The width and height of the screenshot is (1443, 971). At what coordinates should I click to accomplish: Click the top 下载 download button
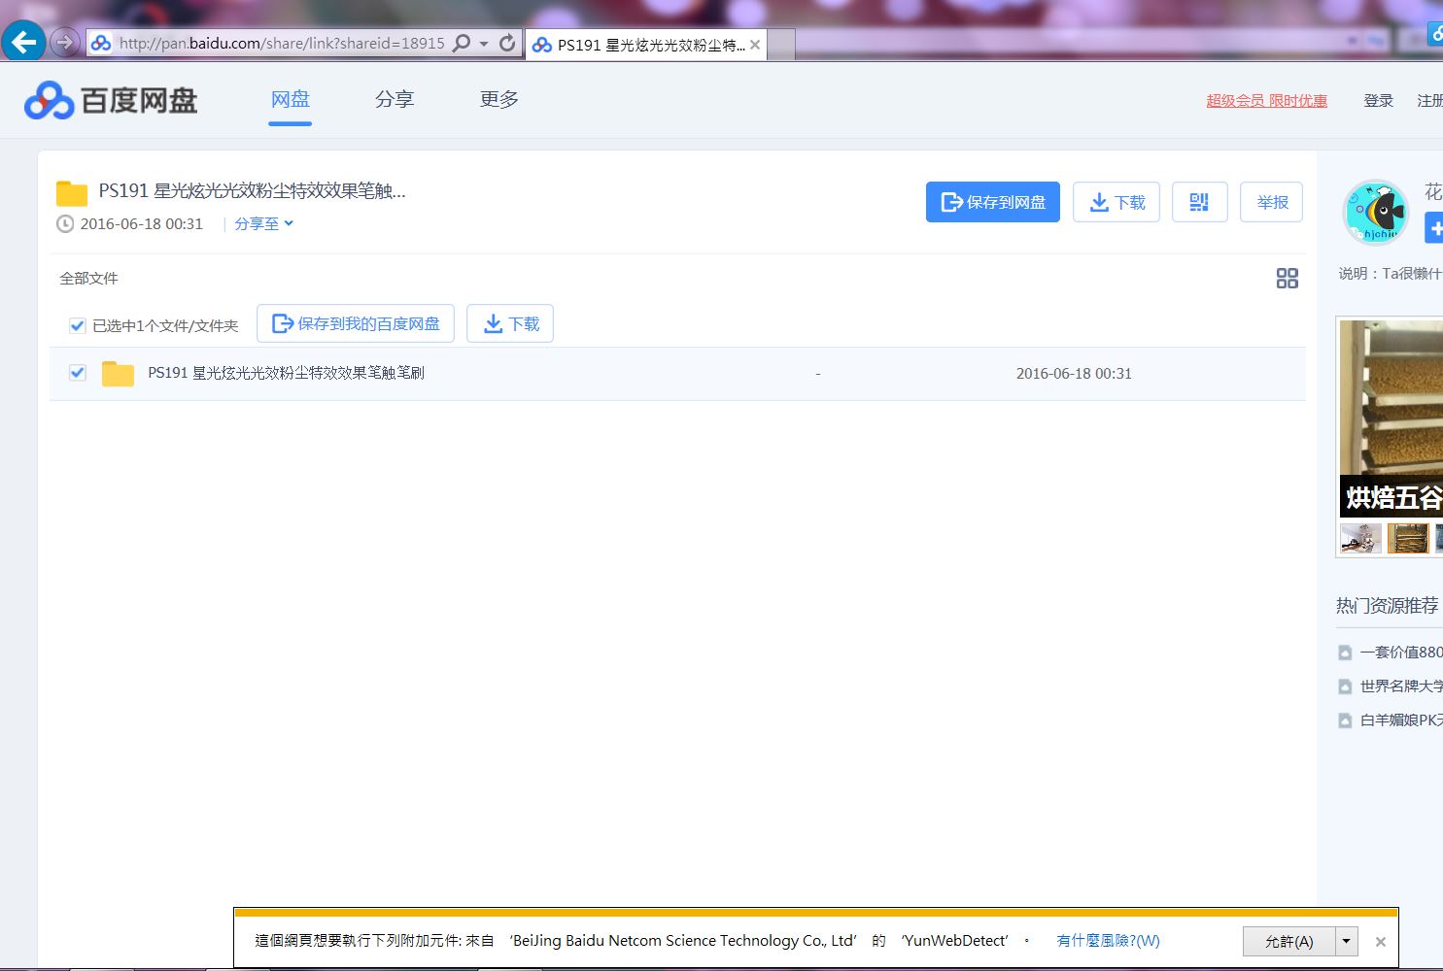pyautogui.click(x=1117, y=202)
